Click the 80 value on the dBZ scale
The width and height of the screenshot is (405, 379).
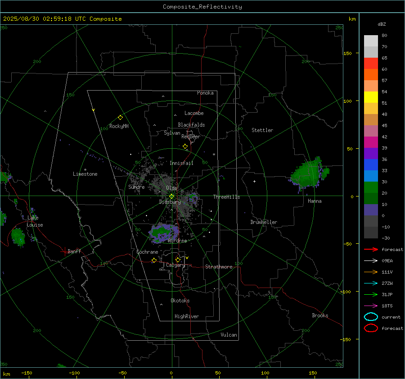[x=384, y=36]
